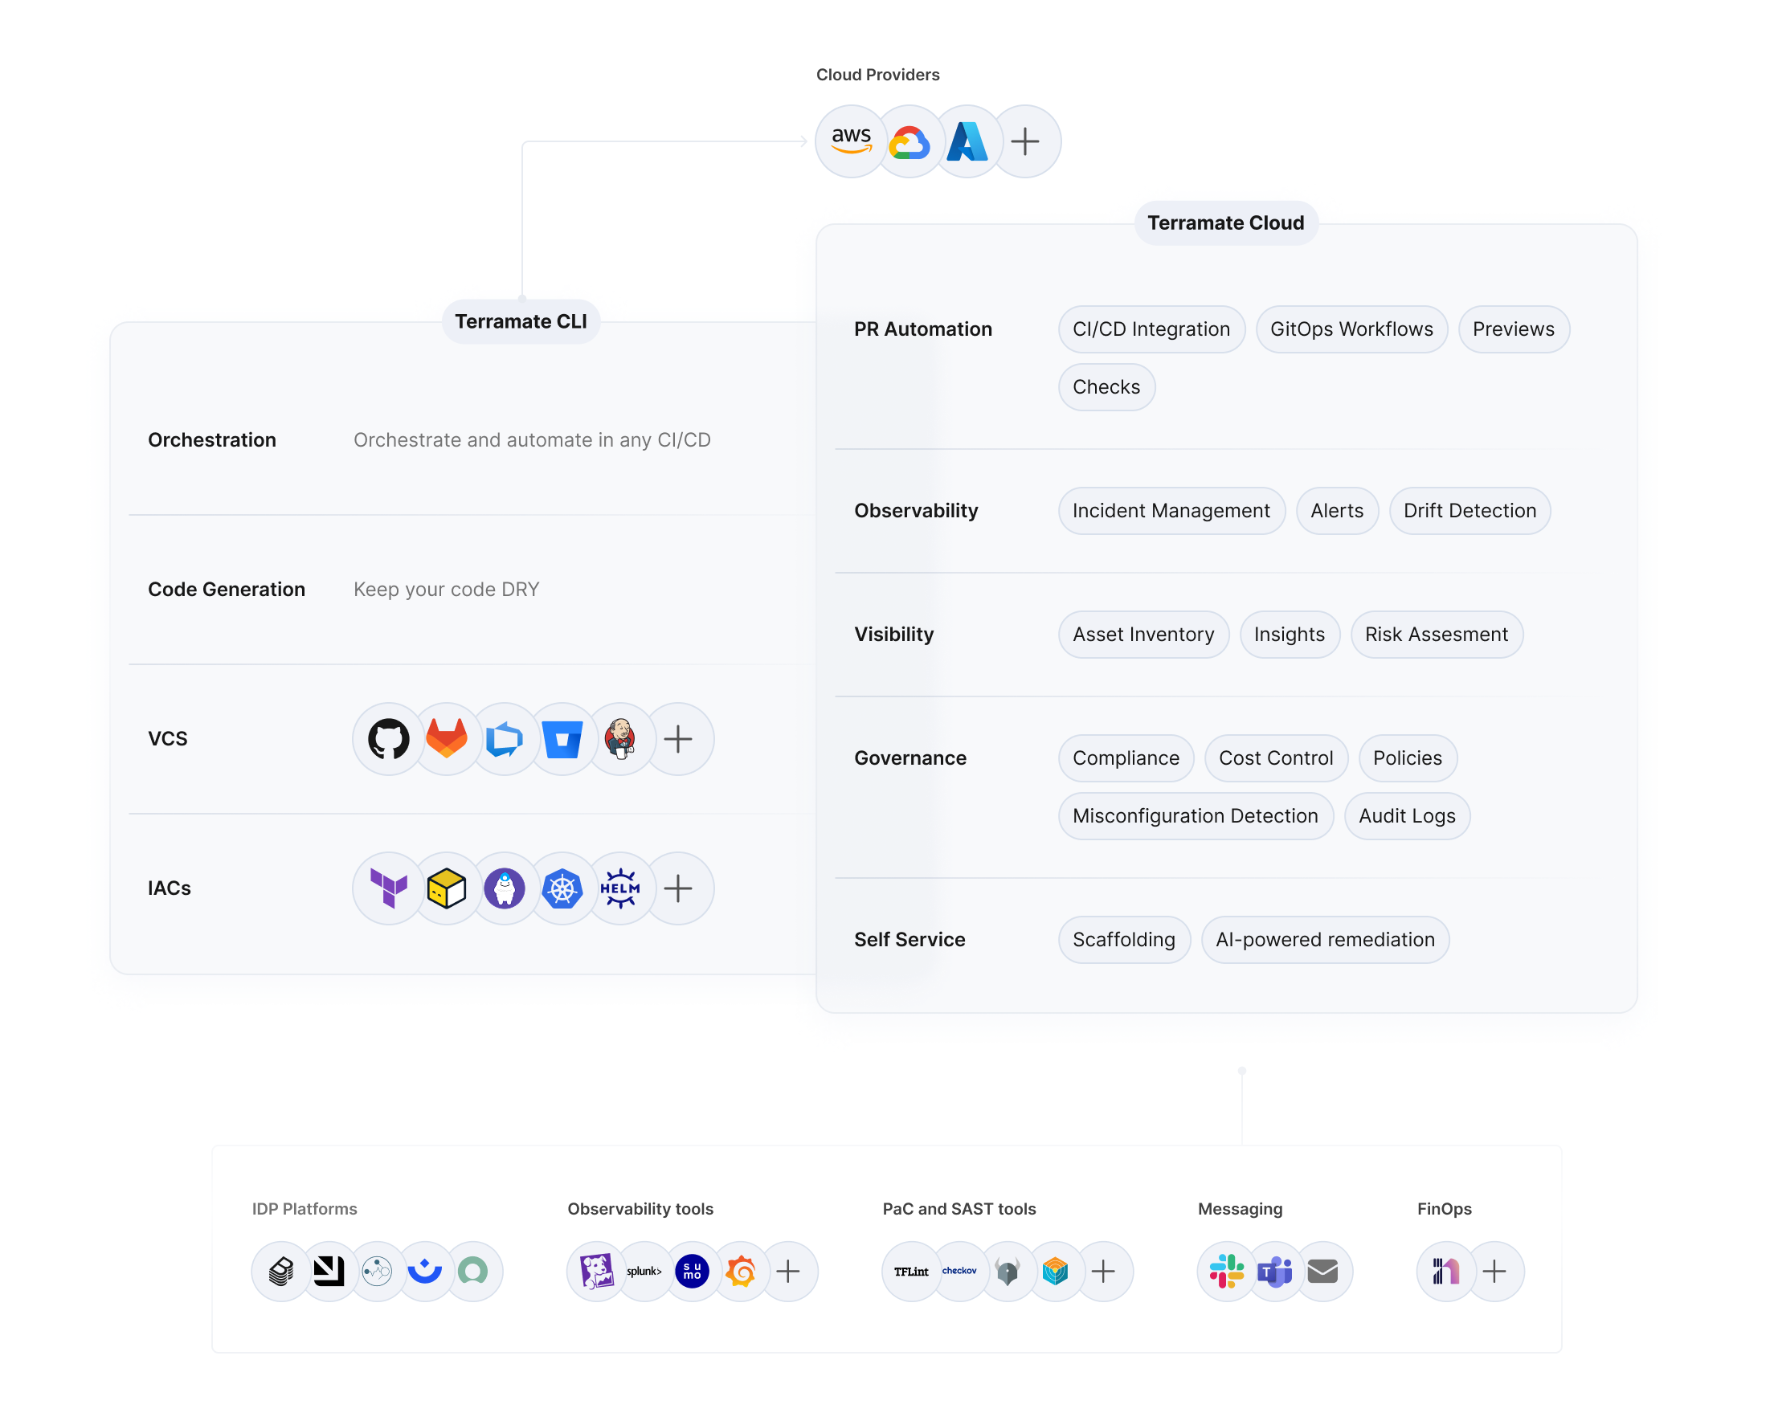Click the Helm icon under IACs

tap(621, 888)
